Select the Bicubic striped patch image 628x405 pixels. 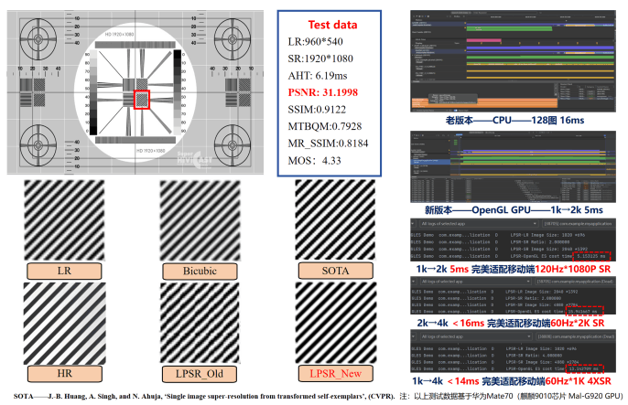point(200,220)
